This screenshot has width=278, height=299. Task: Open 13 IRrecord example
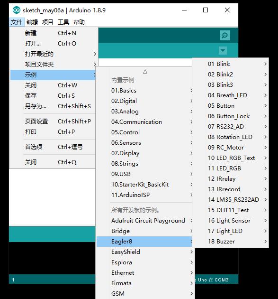(x=231, y=189)
